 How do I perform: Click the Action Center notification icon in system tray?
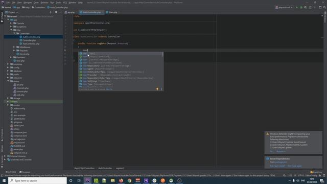click(x=322, y=180)
